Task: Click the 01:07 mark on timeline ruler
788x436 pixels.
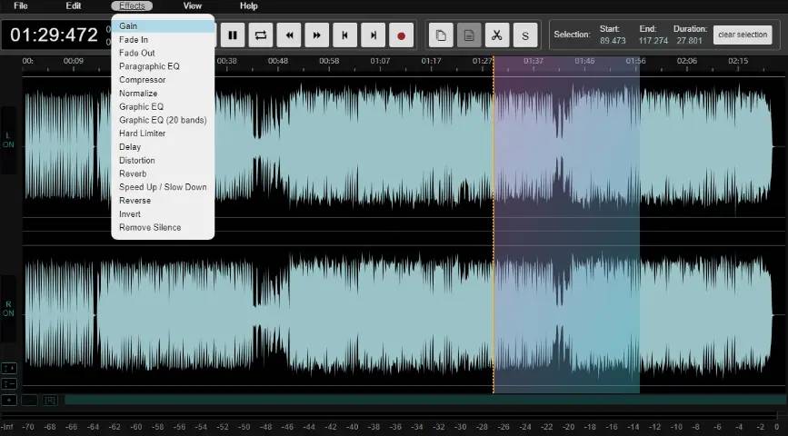Action: point(380,61)
